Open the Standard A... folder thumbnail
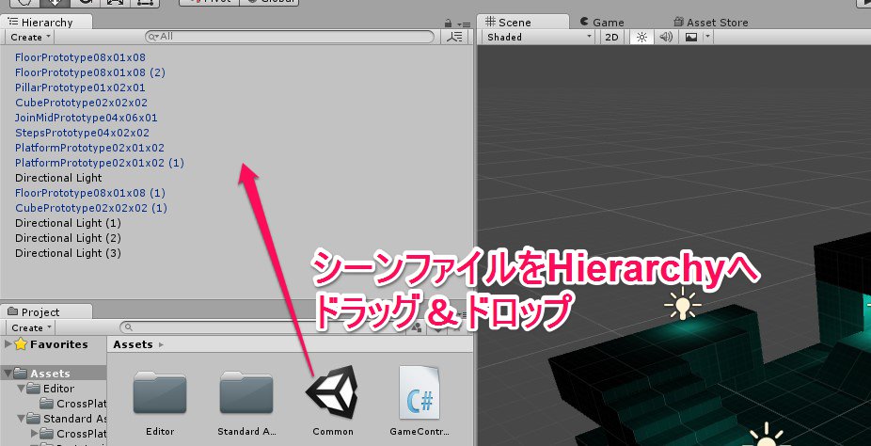Screen dimensions: 871x446 [246, 392]
